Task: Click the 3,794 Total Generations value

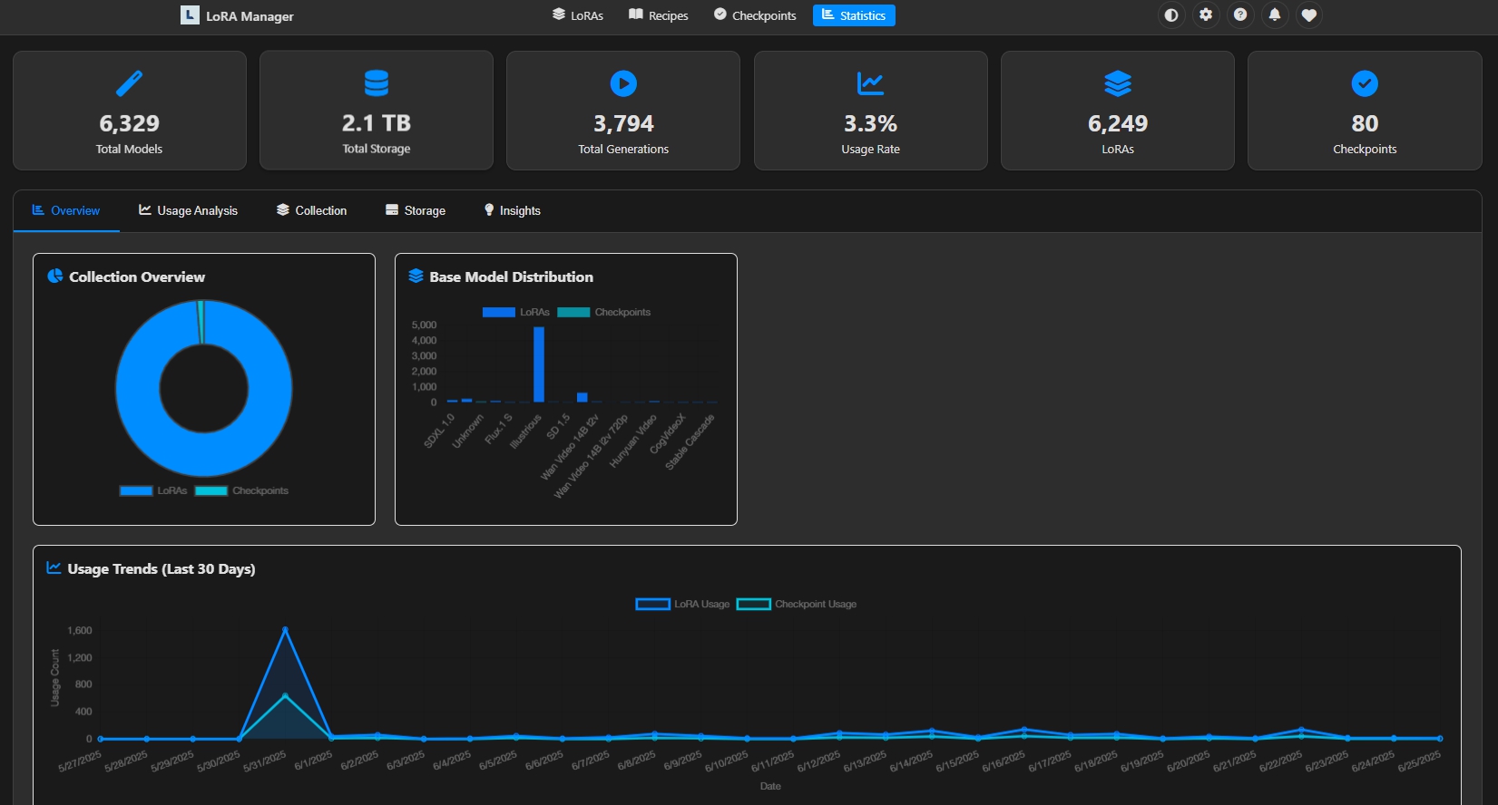Action: coord(623,123)
